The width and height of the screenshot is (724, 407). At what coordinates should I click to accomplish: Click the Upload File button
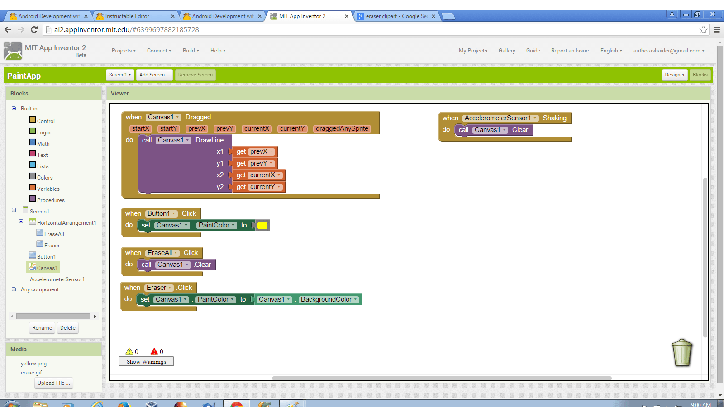click(x=54, y=383)
